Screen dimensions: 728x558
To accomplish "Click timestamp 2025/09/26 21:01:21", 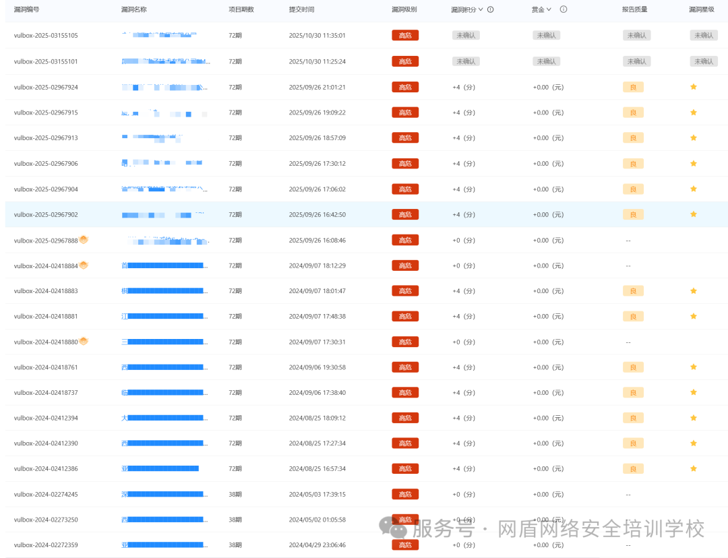I will coord(317,88).
